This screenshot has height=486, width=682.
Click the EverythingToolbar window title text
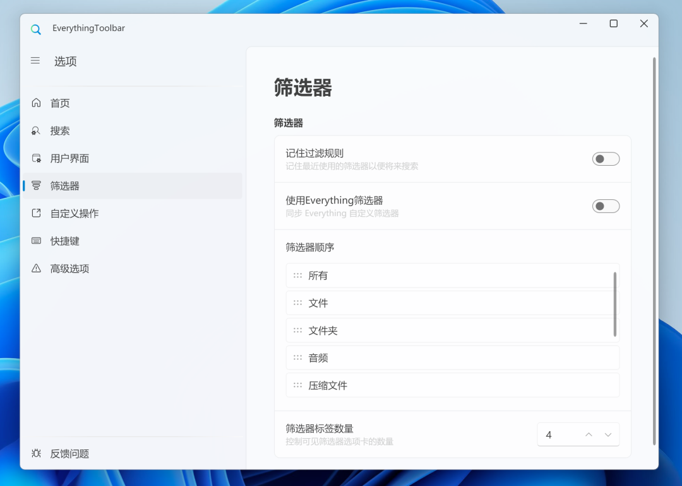pyautogui.click(x=89, y=28)
